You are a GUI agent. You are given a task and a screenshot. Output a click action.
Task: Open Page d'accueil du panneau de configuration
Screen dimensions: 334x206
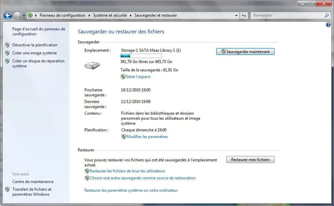point(39,31)
